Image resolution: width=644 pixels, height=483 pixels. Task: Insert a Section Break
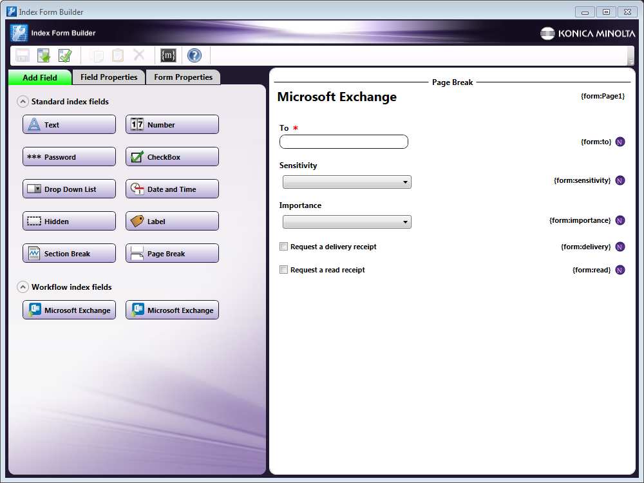point(69,253)
